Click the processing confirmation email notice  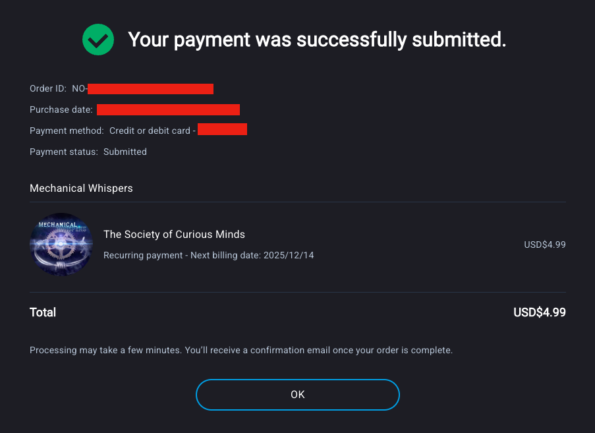[x=241, y=350]
